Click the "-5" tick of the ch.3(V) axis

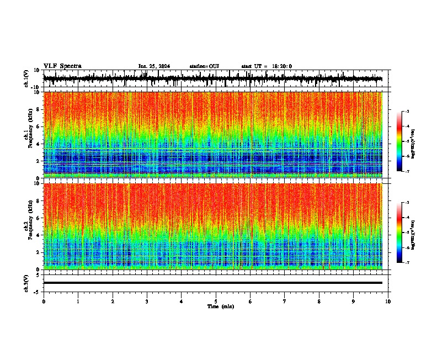(37, 292)
